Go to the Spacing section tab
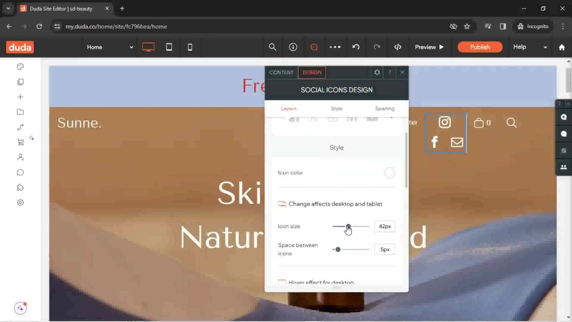Image resolution: width=572 pixels, height=322 pixels. 385,109
